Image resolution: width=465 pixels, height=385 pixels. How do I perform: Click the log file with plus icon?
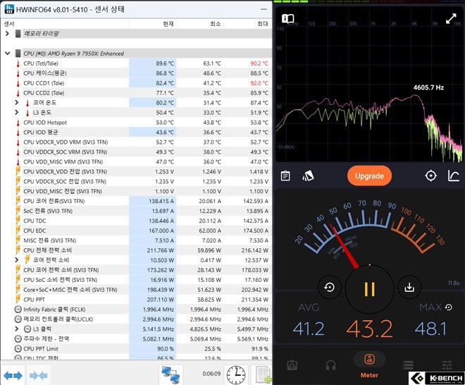tap(262, 375)
